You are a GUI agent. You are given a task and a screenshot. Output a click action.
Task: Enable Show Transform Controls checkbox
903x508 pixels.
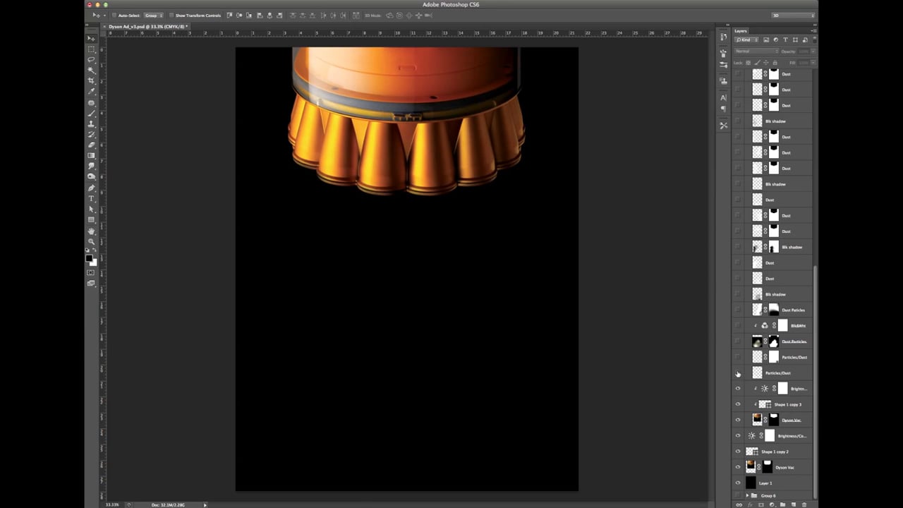click(171, 15)
